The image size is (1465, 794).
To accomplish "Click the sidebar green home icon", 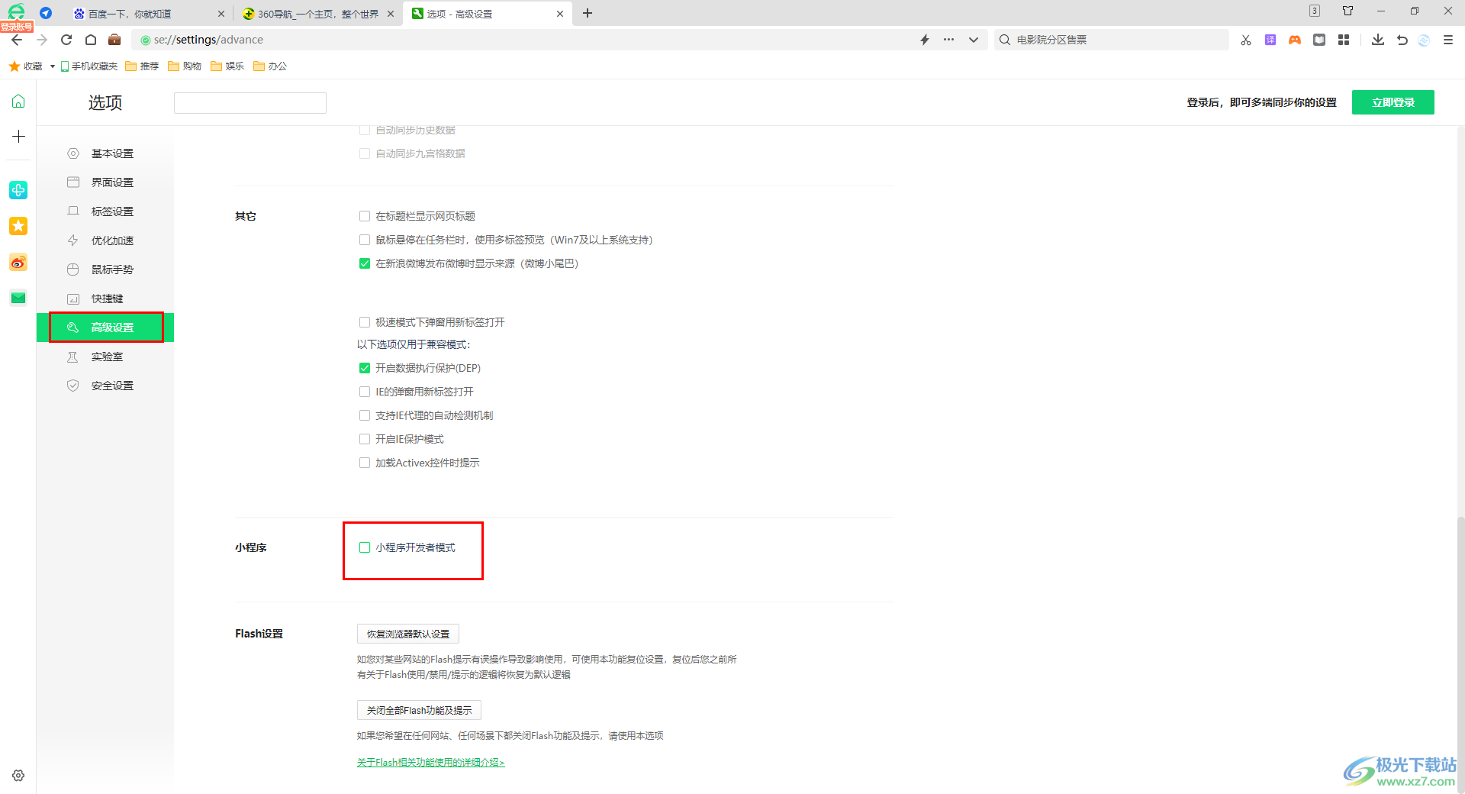I will point(18,101).
